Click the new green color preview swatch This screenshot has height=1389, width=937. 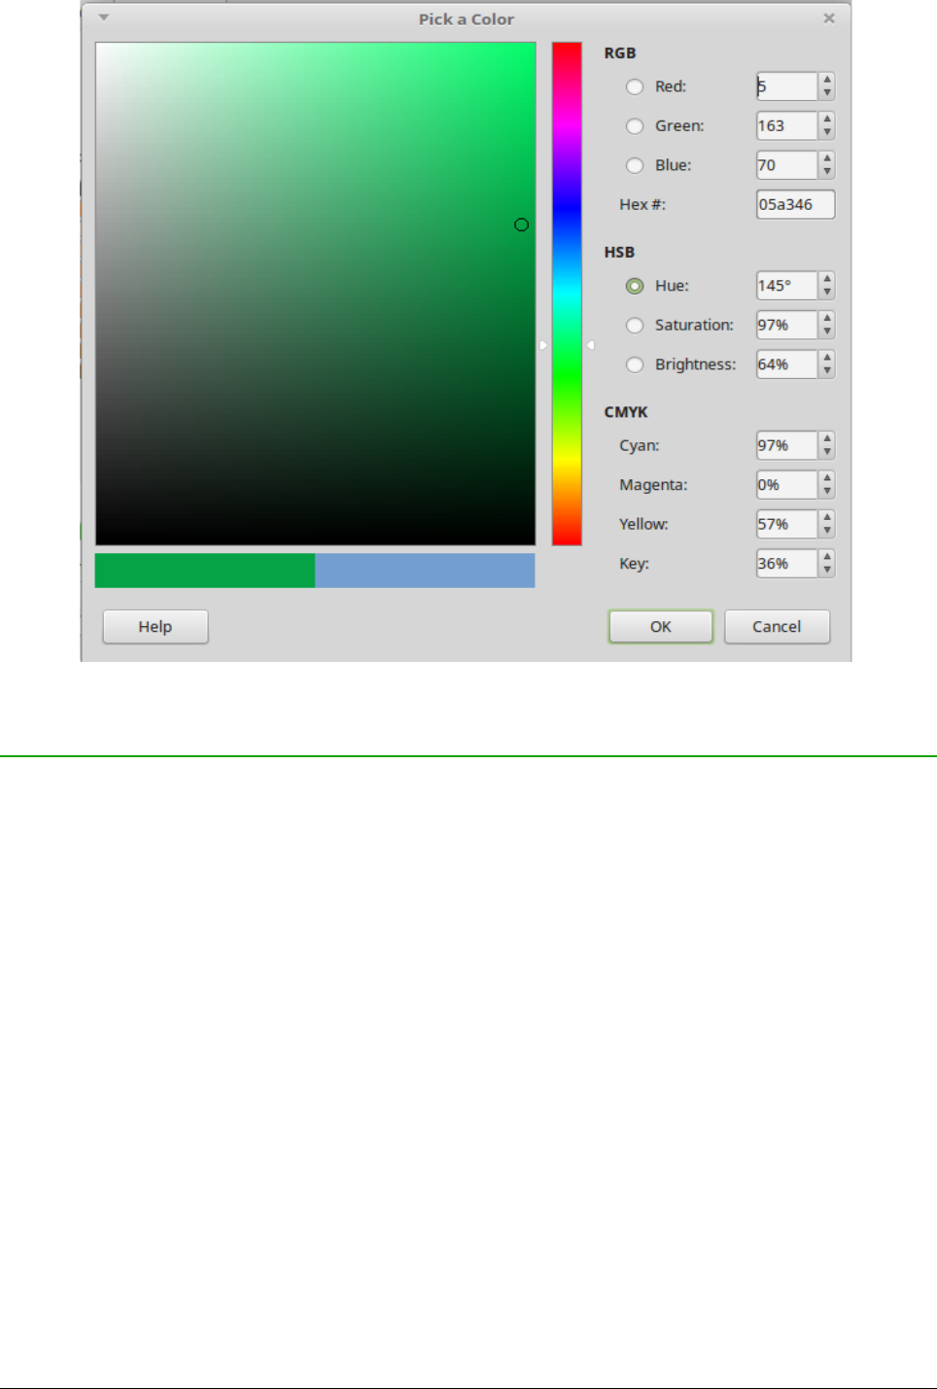click(205, 571)
